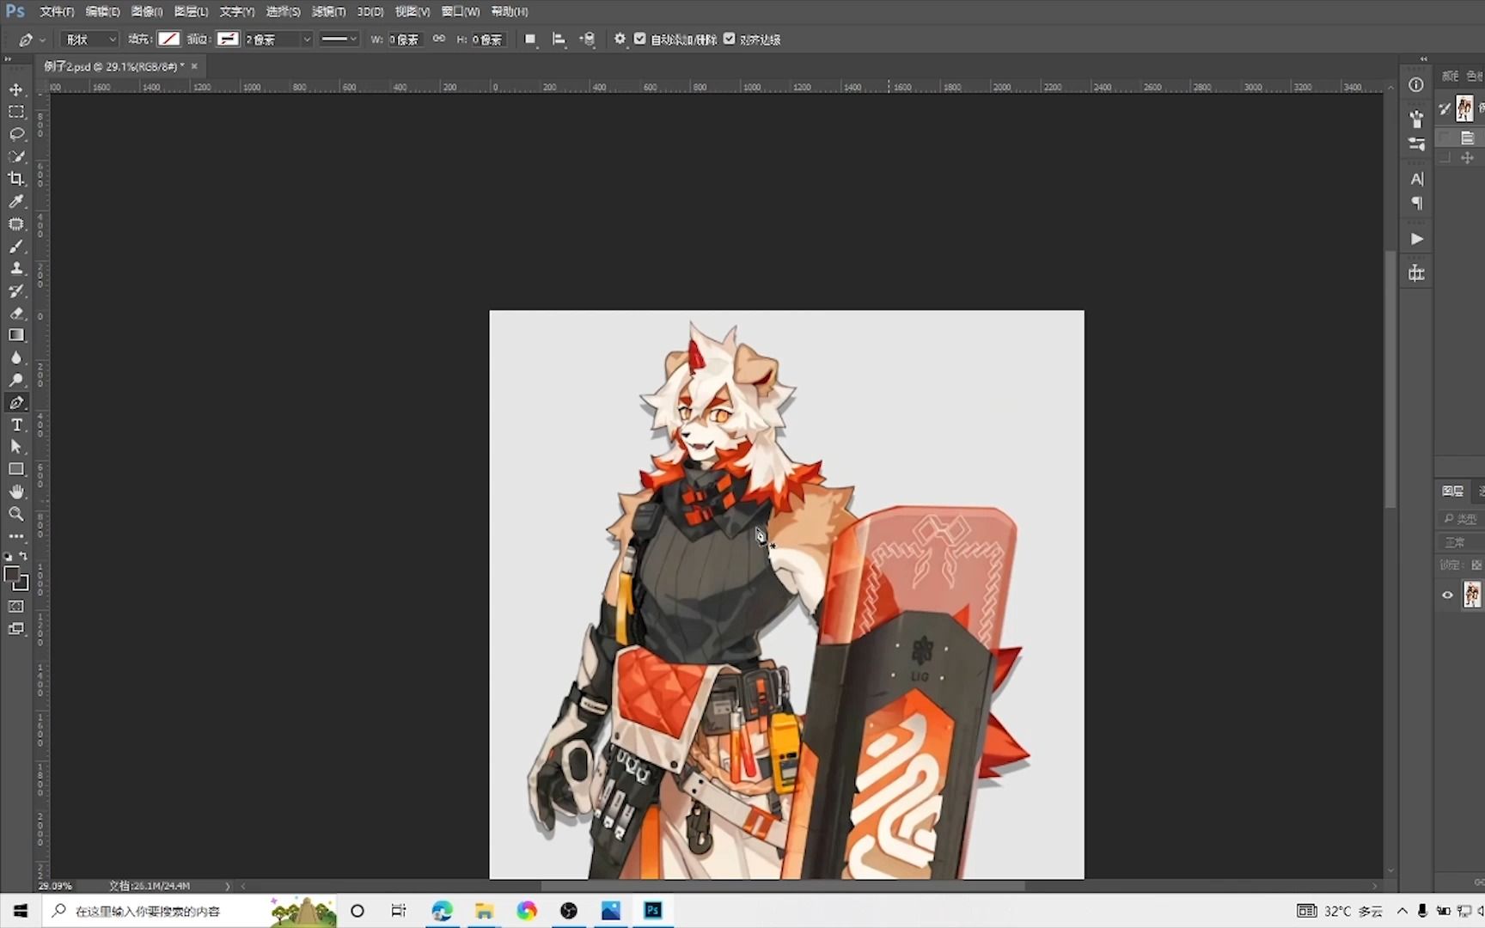Open the Info panel icon

[x=1416, y=84]
